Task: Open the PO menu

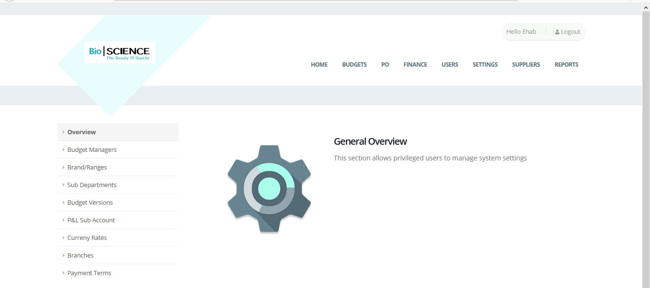Action: point(385,65)
